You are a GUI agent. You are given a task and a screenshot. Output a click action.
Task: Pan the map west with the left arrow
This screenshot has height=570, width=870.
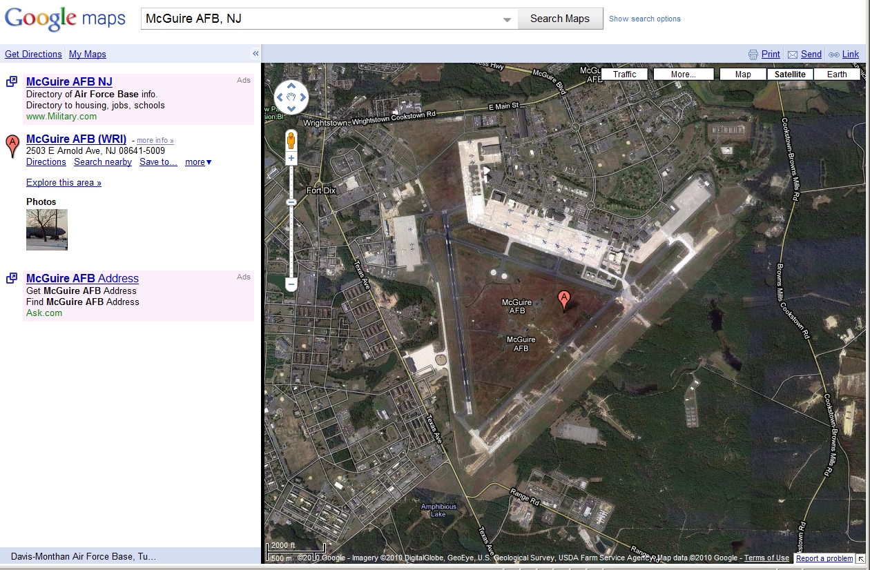click(280, 97)
